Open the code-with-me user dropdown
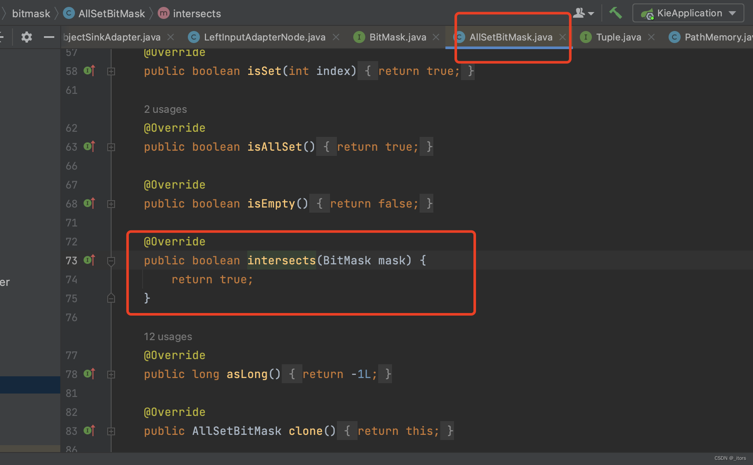The image size is (753, 465). tap(584, 13)
